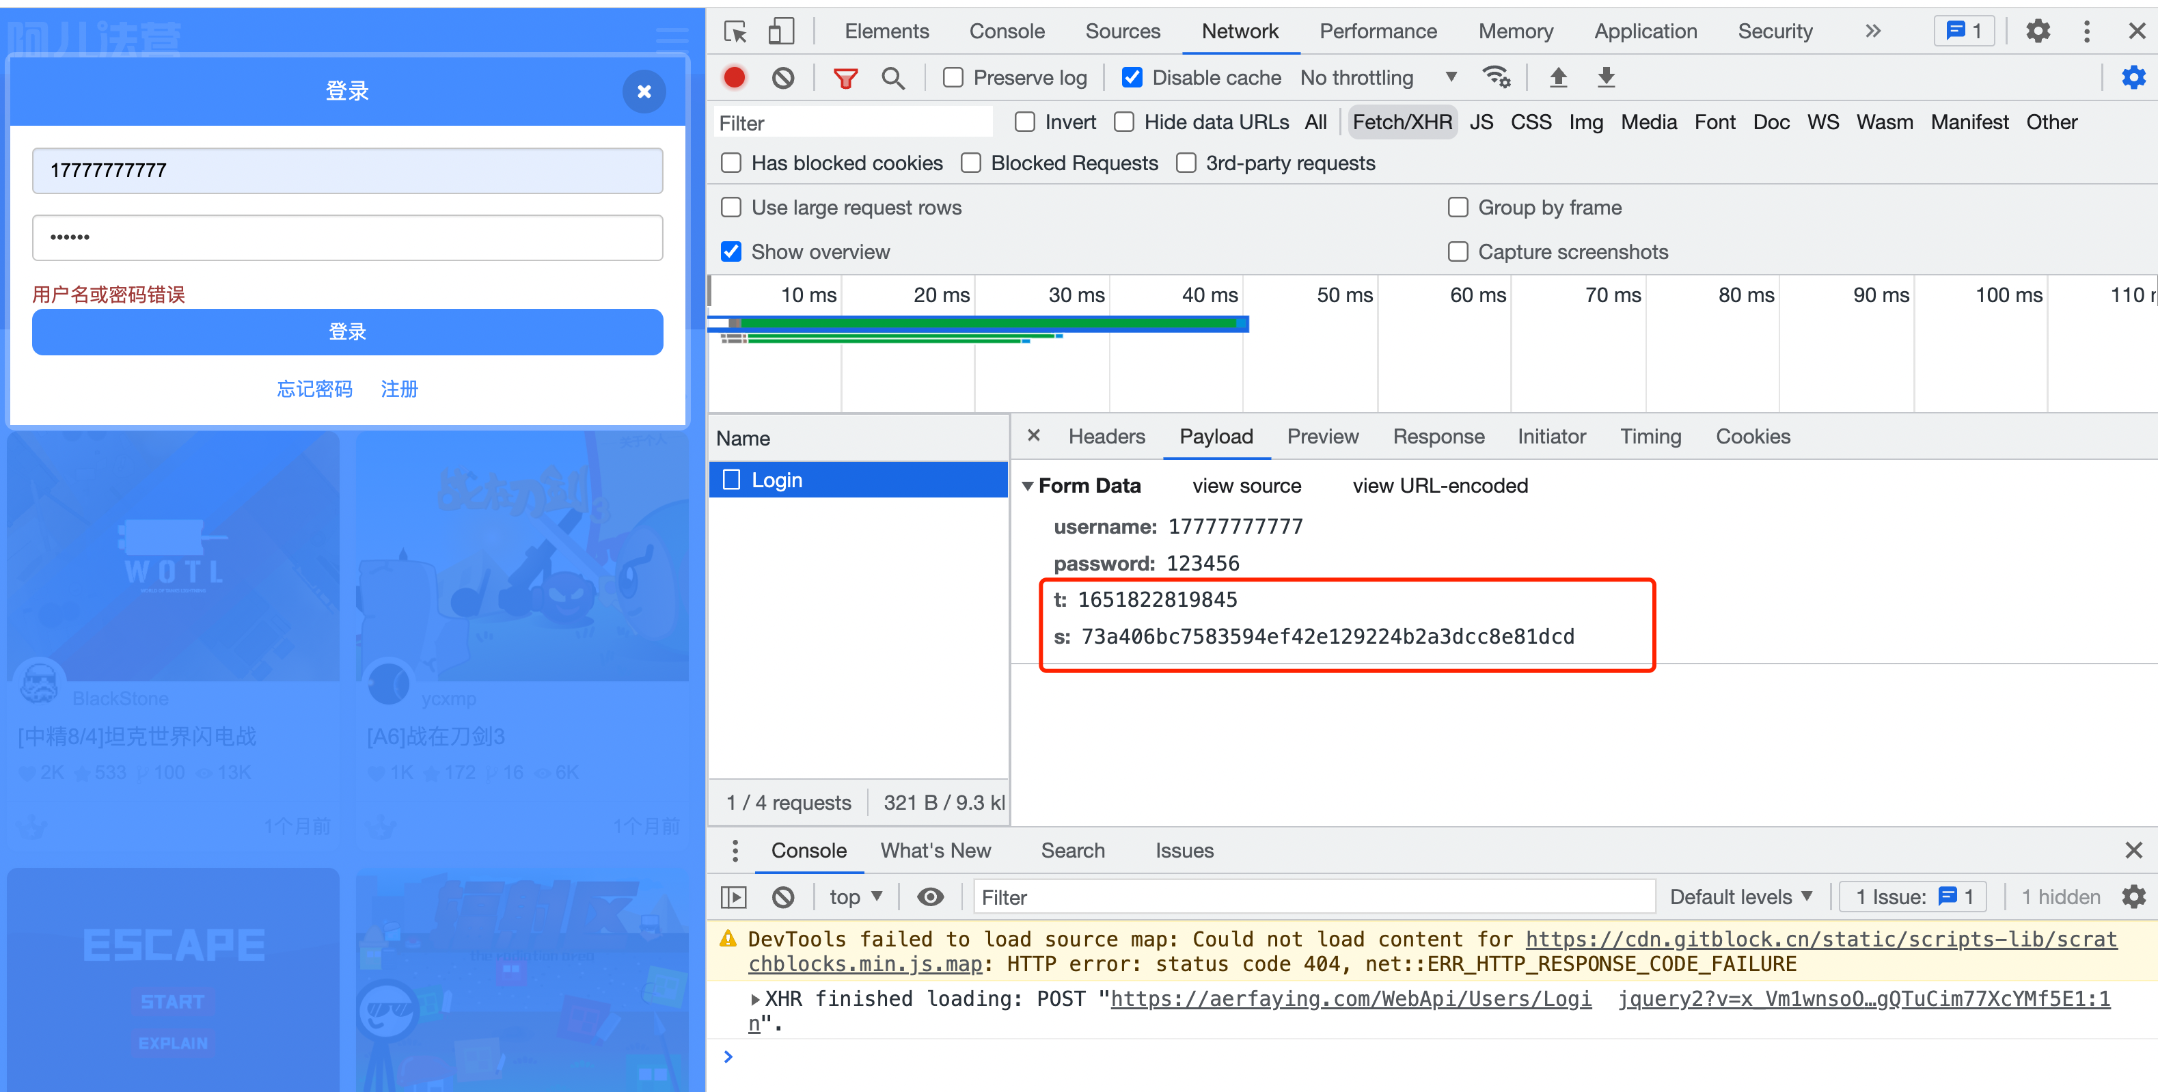Click the import HAR upload arrow
The image size is (2158, 1092).
click(x=1557, y=78)
